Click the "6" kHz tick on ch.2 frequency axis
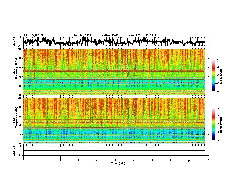The height and width of the screenshot is (180, 234). tap(20, 116)
